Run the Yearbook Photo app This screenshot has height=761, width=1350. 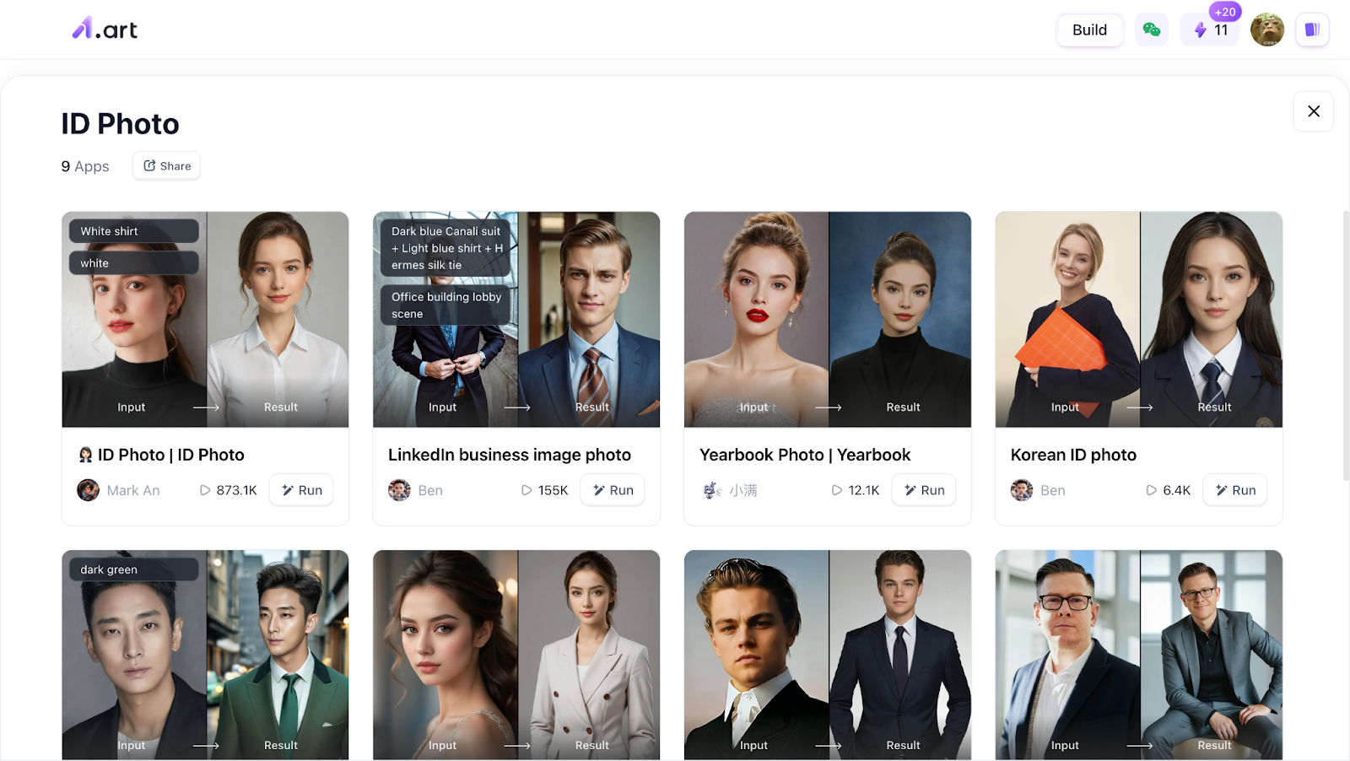coord(924,490)
